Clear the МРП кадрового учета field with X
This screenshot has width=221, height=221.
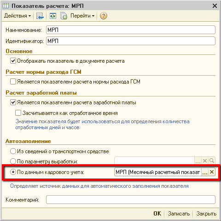pyautogui.click(x=212, y=172)
